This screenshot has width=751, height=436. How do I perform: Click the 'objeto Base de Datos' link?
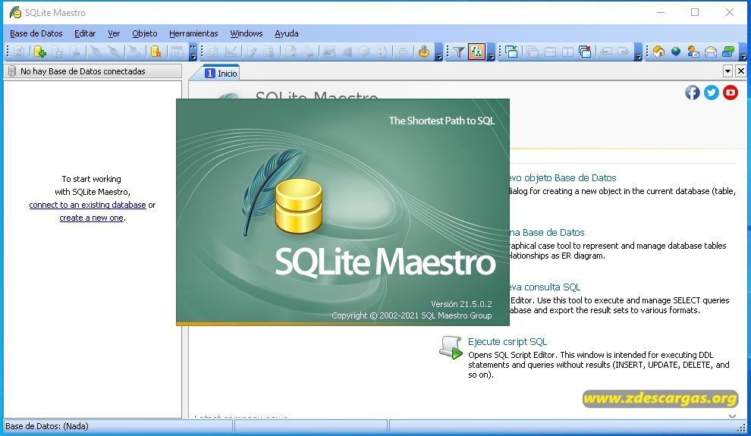570,178
